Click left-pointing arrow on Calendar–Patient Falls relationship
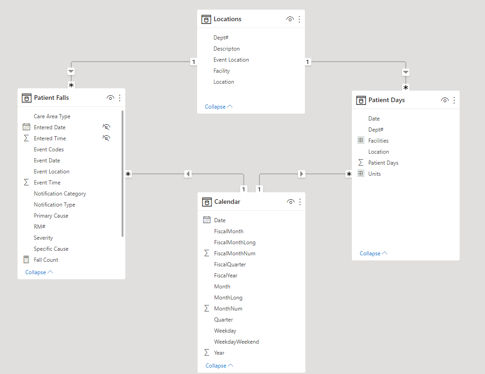 point(188,174)
